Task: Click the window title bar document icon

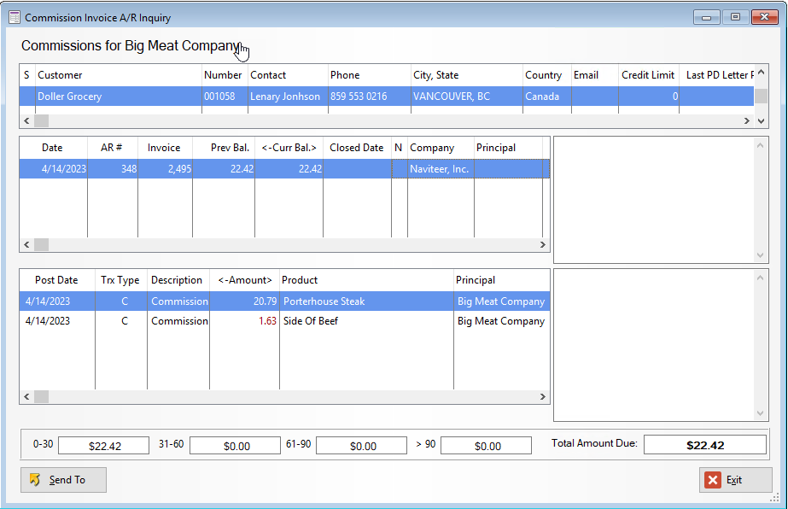Action: [x=15, y=18]
